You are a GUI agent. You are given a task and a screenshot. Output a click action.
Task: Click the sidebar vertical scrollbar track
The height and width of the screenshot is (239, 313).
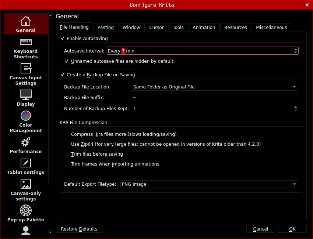click(50, 124)
